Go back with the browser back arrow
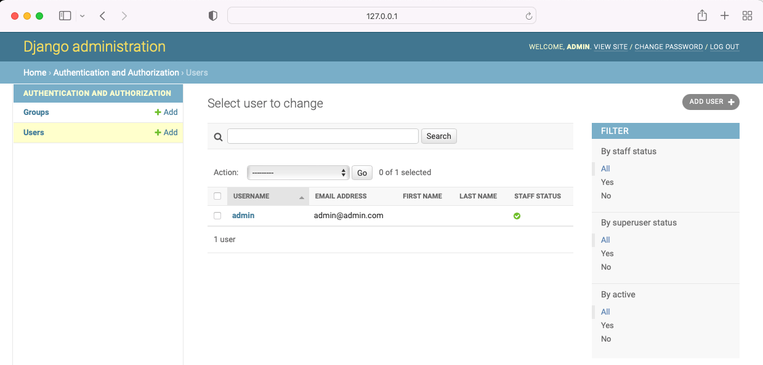763x365 pixels. pyautogui.click(x=102, y=16)
